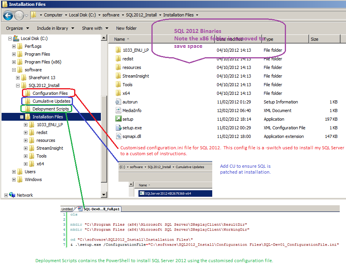
Task: Open the dropdown arrow after Computer breadcrumb
Action: pyautogui.click(x=66, y=15)
